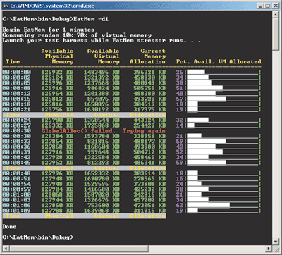
Task: Click 'GlobalAlloc() failed. Trying again' message
Action: tap(104, 131)
